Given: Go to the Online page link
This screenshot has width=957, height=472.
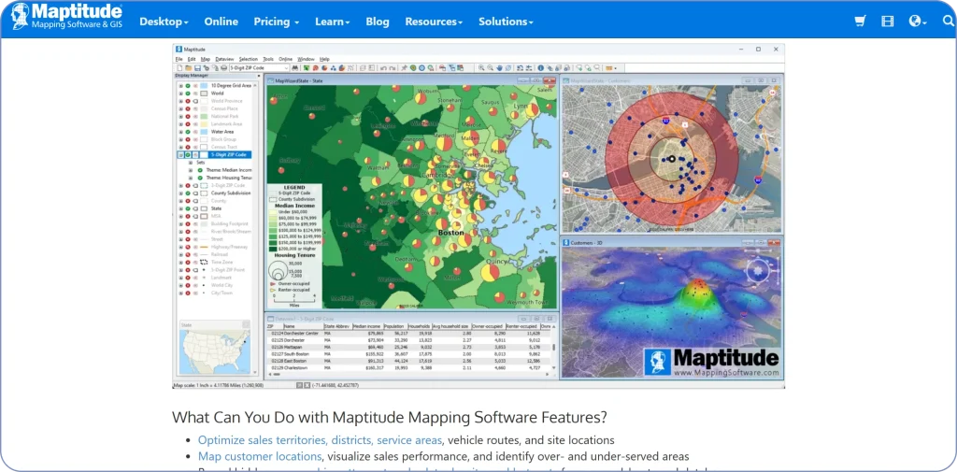Looking at the screenshot, I should (x=221, y=21).
